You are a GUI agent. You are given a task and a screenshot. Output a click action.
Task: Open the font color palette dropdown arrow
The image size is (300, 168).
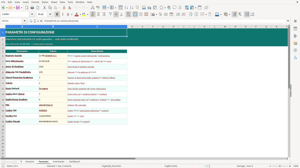tap(80, 14)
